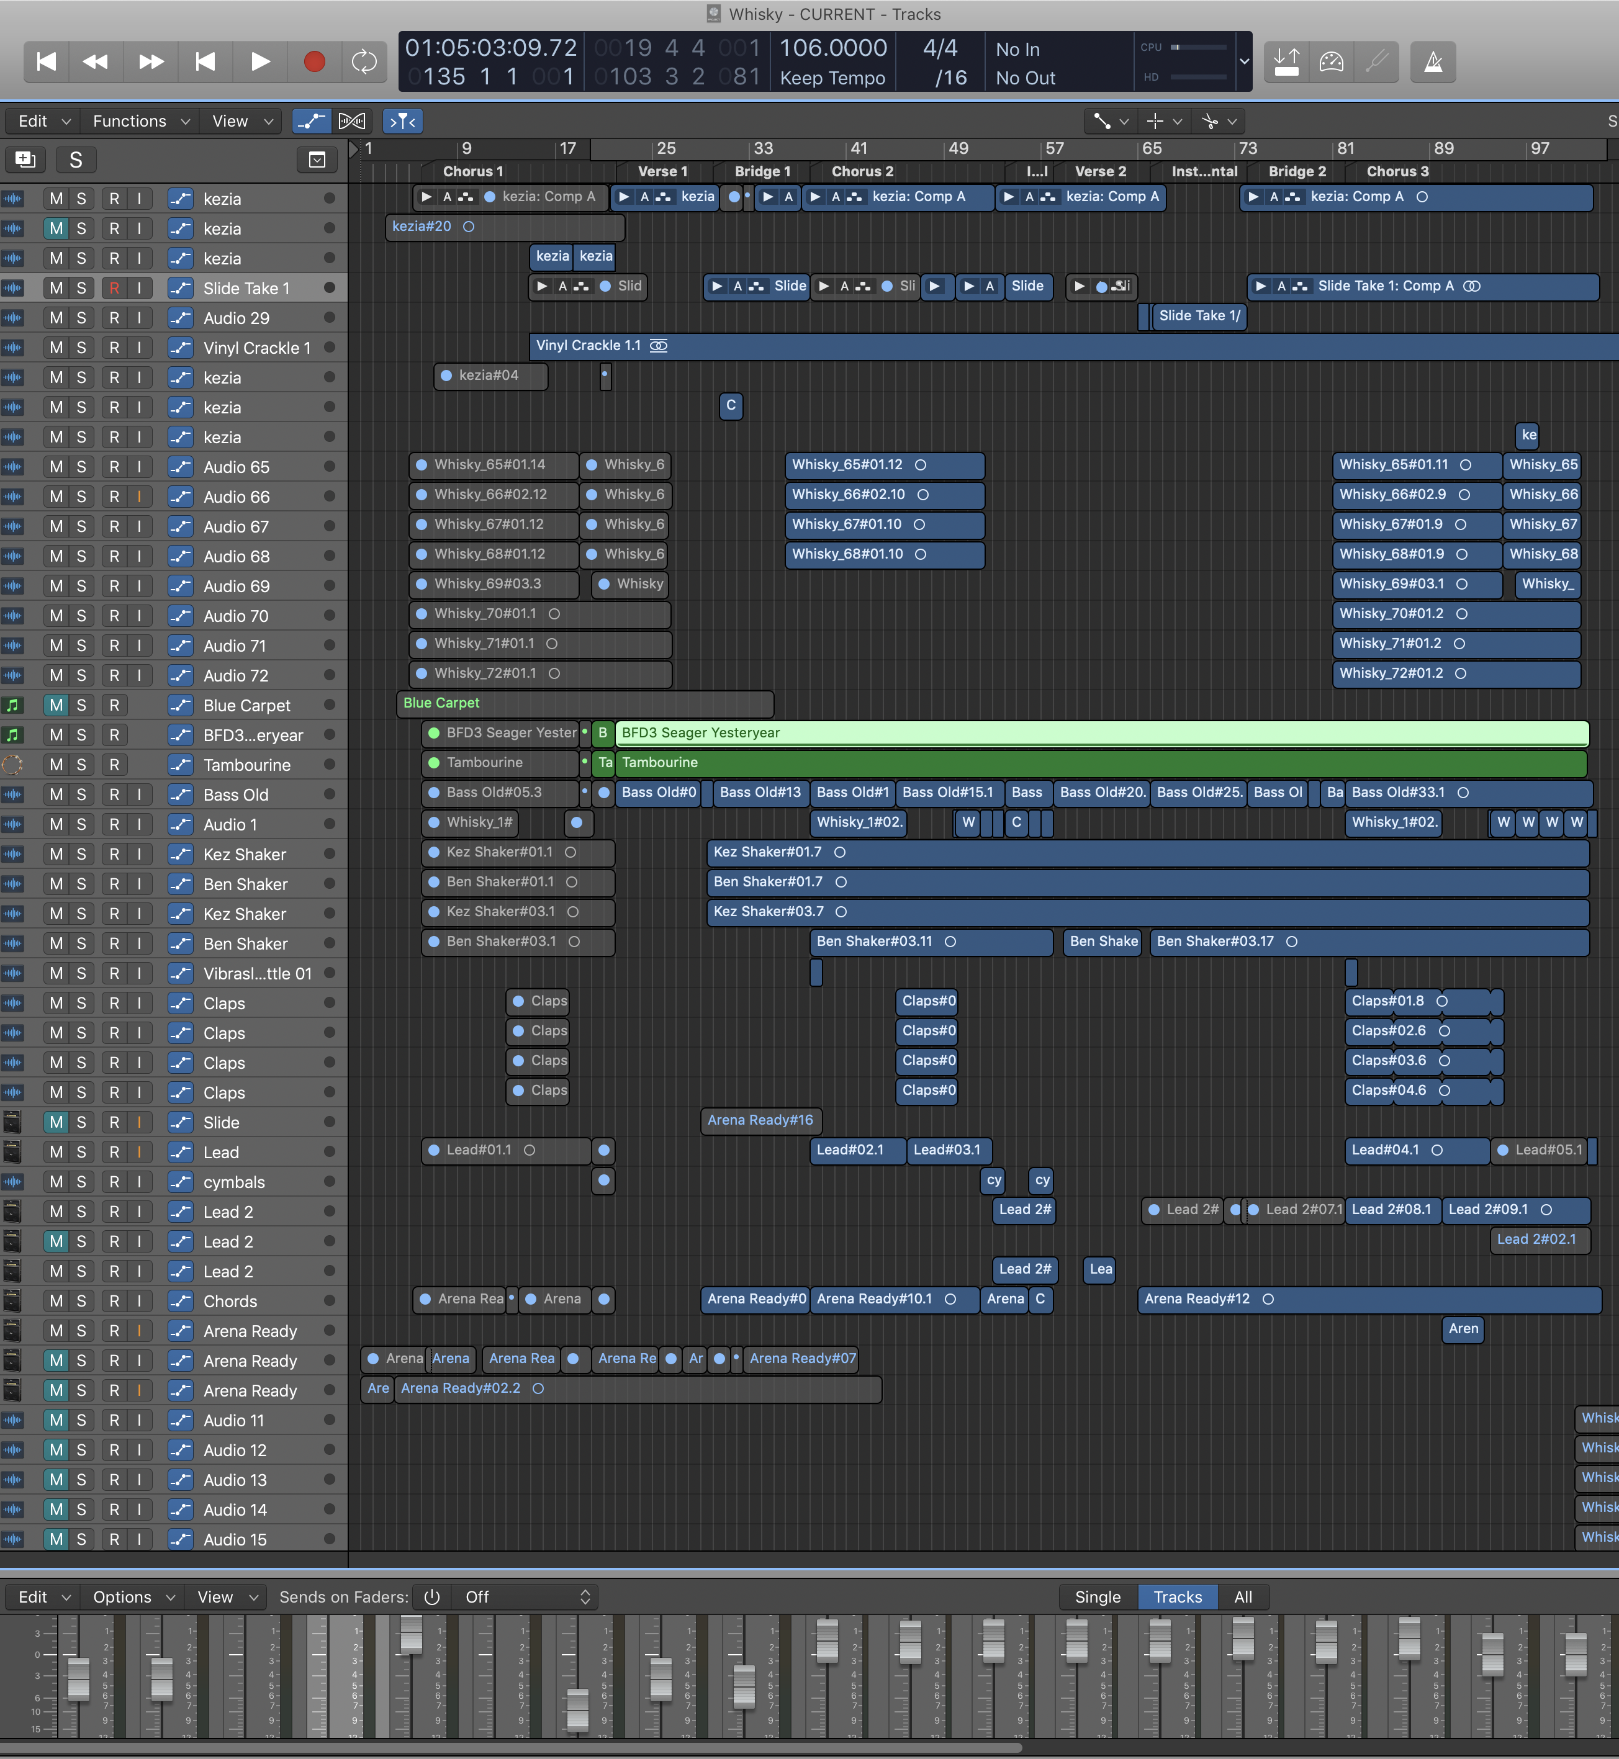
Task: Toggle Show Automation button
Action: 311,121
